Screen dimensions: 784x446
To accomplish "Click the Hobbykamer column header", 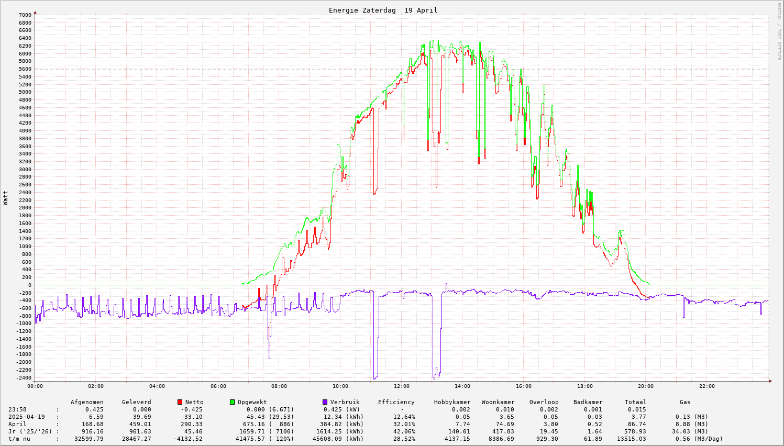I will (452, 402).
